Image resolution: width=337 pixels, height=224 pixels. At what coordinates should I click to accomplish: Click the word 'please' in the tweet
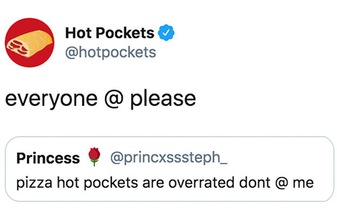pyautogui.click(x=163, y=100)
